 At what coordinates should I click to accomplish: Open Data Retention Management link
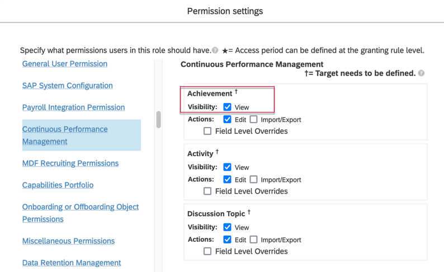pyautogui.click(x=72, y=263)
